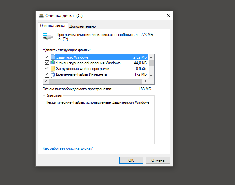Click the 172 МБ size value
This screenshot has width=235, height=185.
141,74
